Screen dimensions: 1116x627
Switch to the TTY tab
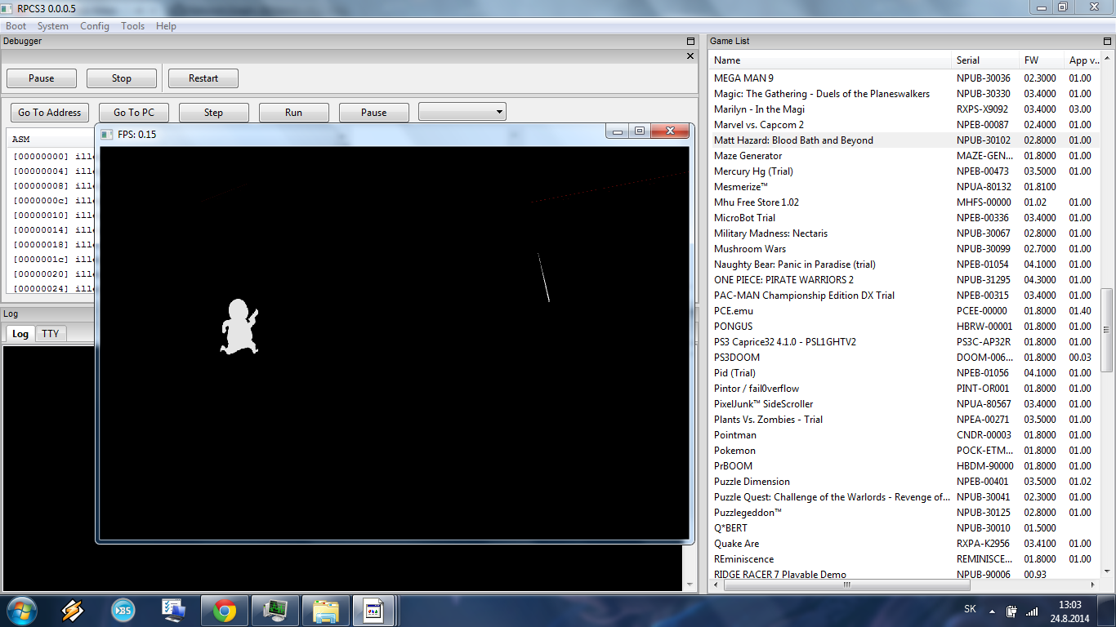point(51,333)
